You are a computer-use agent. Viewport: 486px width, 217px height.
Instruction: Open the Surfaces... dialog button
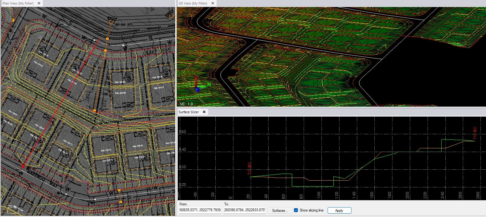point(280,211)
